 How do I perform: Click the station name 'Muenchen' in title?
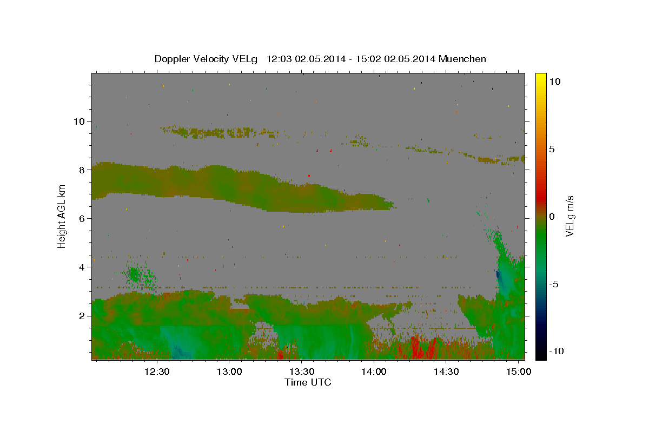[462, 59]
